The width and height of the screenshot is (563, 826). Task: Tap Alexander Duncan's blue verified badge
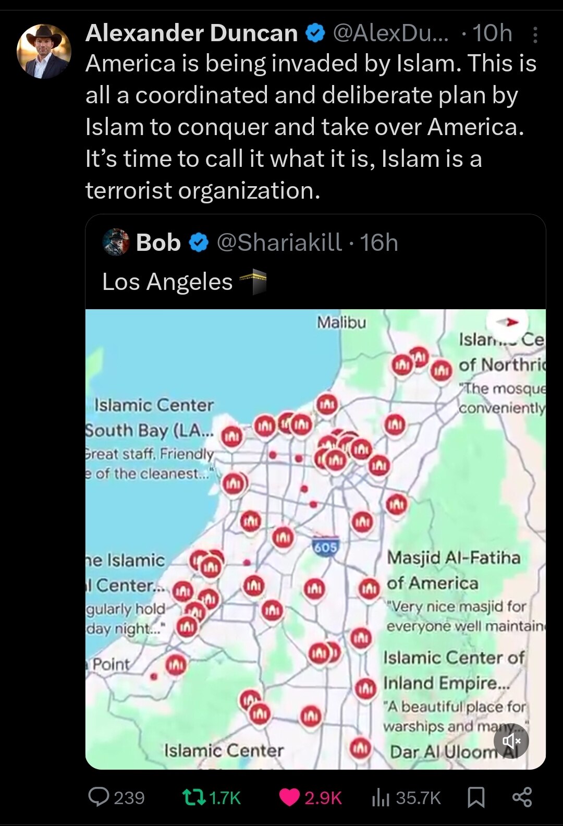(x=315, y=33)
